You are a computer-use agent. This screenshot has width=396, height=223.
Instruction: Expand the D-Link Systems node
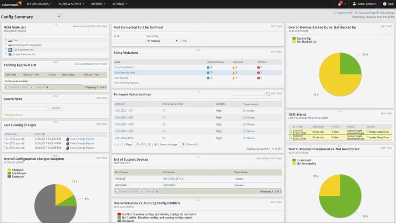(6, 49)
